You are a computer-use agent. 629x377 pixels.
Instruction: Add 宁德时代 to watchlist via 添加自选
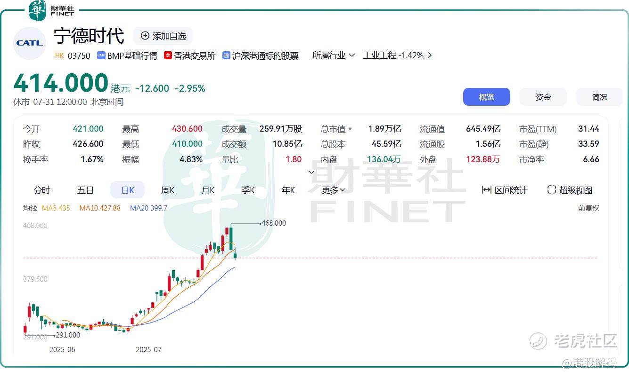coord(163,36)
